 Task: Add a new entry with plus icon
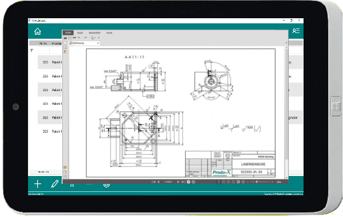click(38, 184)
